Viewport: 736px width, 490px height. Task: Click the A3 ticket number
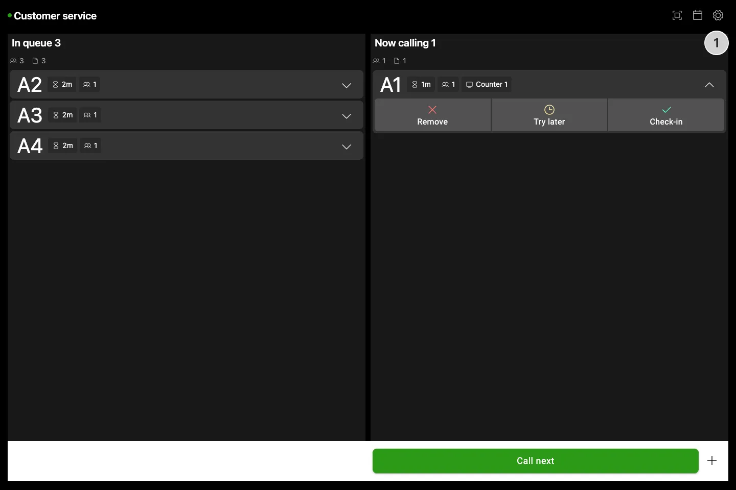[x=30, y=115]
